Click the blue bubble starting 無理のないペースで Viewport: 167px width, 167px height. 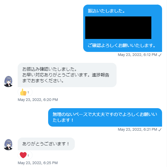105,117
